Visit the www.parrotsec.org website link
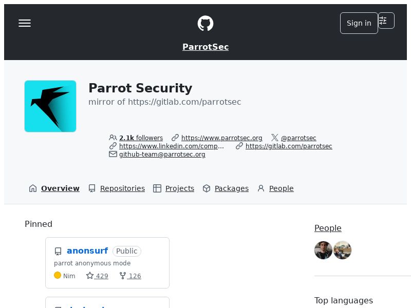Viewport: 411px width, 308px height. click(x=221, y=138)
